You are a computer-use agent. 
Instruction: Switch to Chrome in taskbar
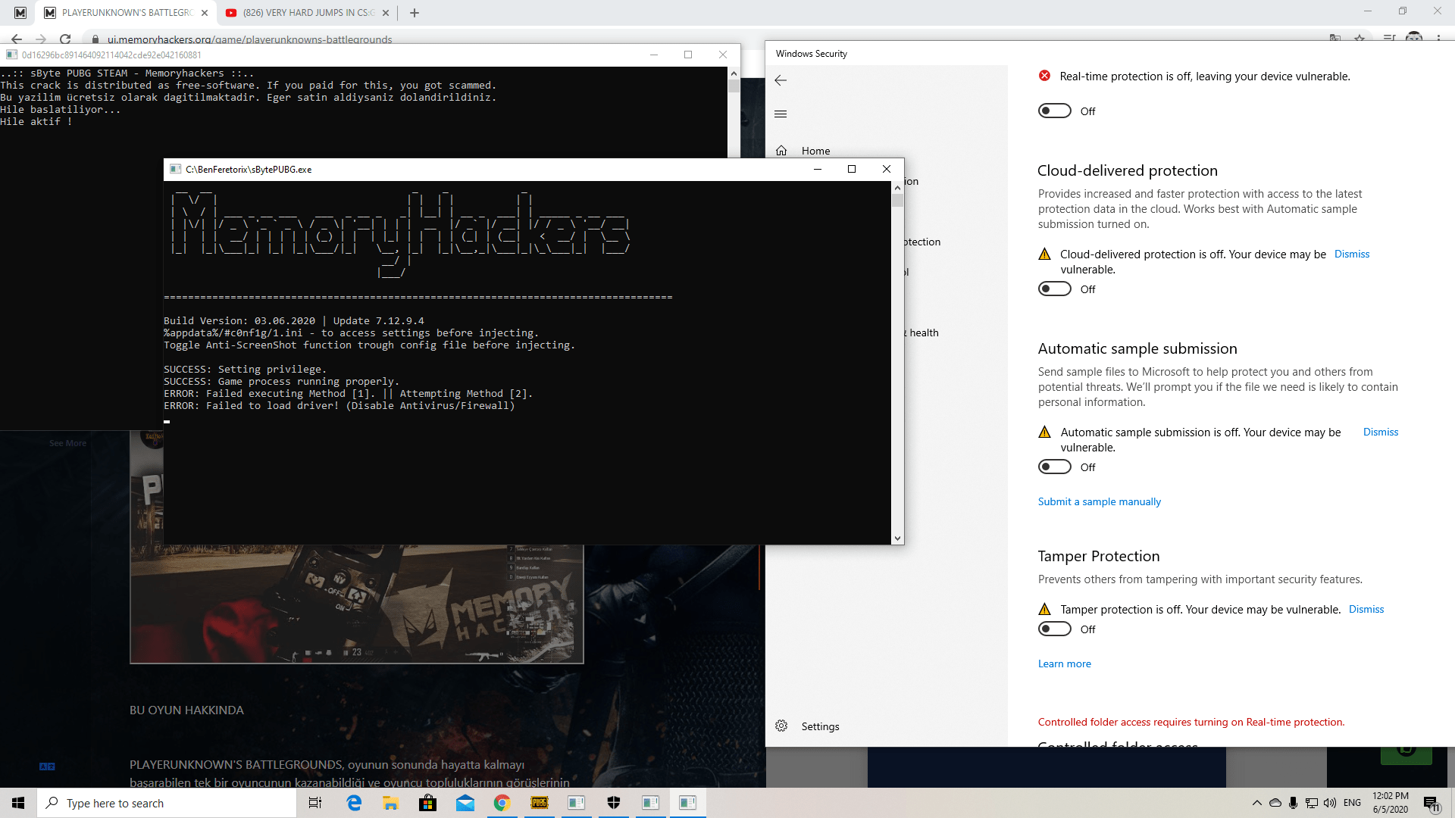(x=502, y=803)
